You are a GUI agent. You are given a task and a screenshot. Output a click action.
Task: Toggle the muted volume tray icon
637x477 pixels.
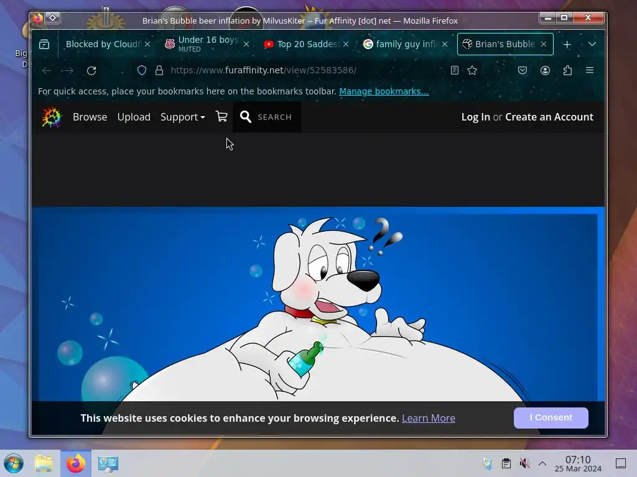(524, 463)
